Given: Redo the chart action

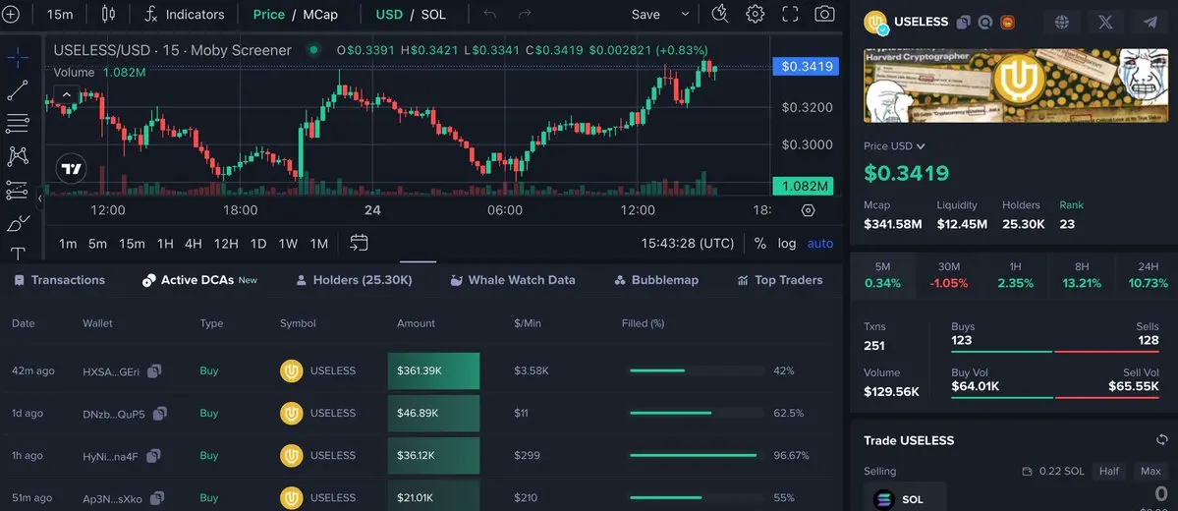Looking at the screenshot, I should click(x=526, y=15).
